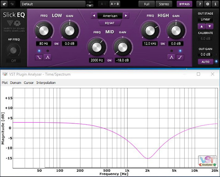
Task: Click the -18.0 dB MID gain readout
Action: [x=122, y=60]
